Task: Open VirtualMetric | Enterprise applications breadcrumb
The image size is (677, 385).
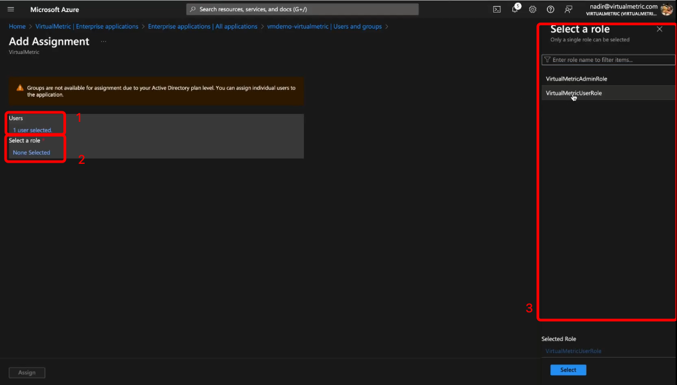Action: (87, 27)
